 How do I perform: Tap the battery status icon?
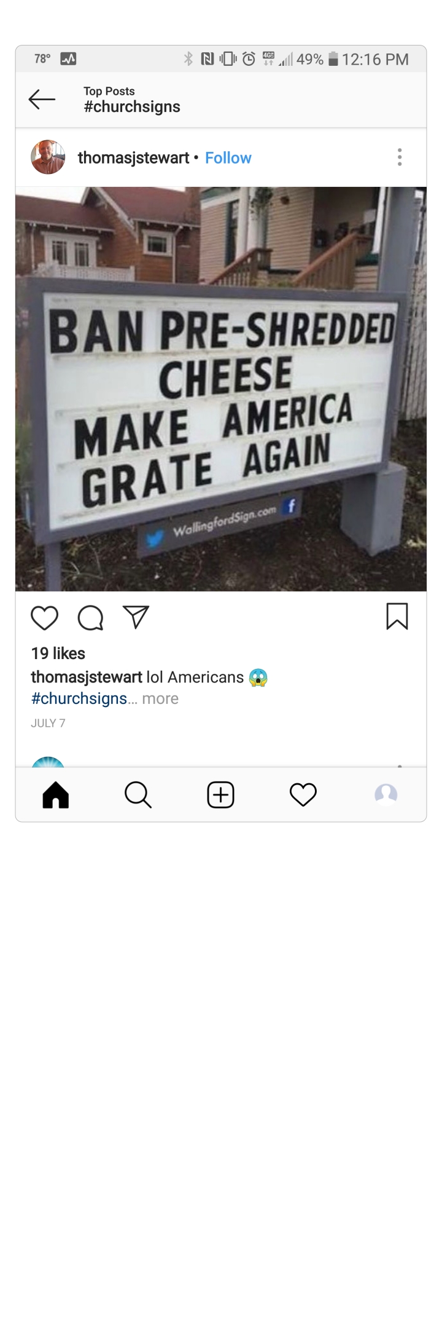(x=333, y=59)
